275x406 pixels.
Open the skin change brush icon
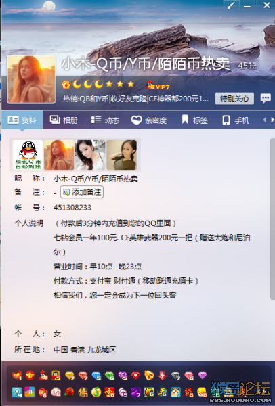point(231,5)
